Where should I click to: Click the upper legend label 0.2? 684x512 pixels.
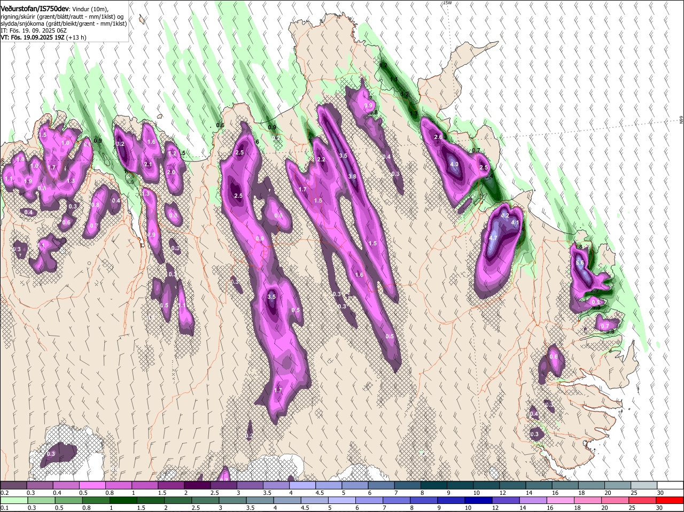tap(4, 493)
